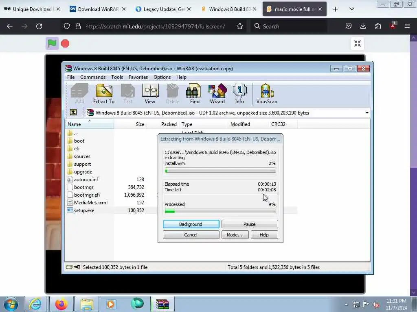Click the install.wim file progress bar
417x312 pixels.
click(x=220, y=171)
